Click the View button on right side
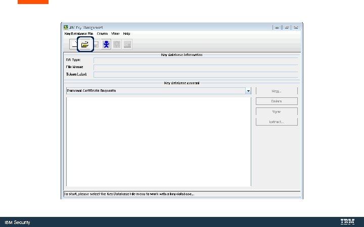 click(277, 111)
